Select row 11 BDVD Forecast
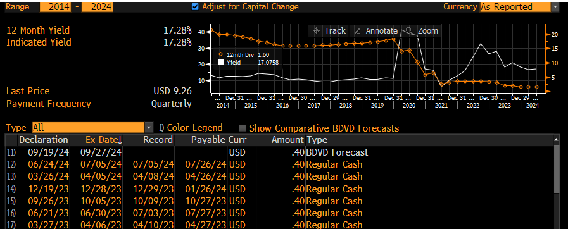The width and height of the screenshot is (568, 229). click(280, 152)
